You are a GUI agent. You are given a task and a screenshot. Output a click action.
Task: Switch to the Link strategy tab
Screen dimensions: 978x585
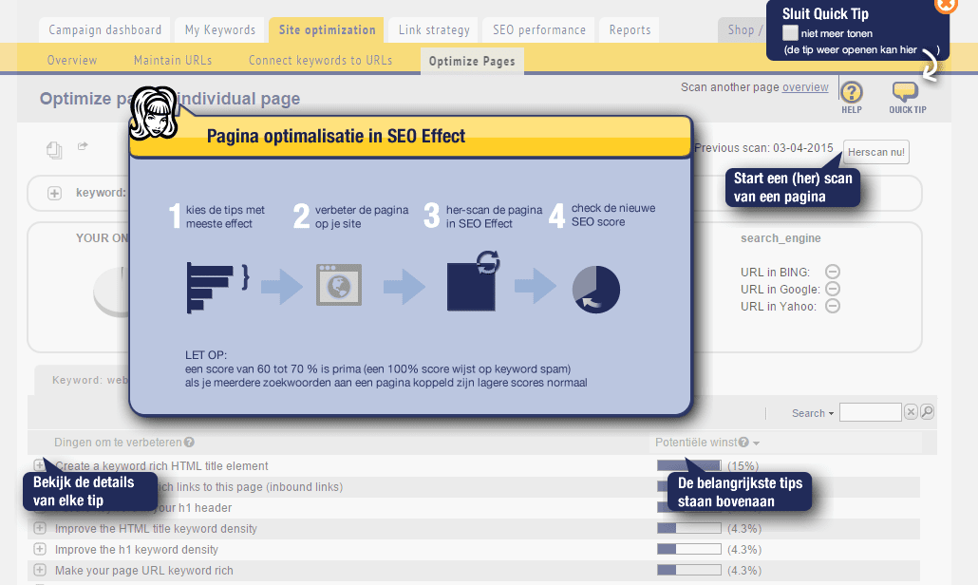pyautogui.click(x=434, y=30)
